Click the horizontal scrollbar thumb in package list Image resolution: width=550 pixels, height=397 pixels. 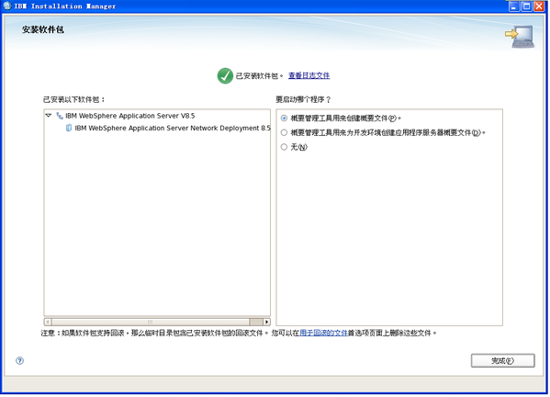(151, 322)
